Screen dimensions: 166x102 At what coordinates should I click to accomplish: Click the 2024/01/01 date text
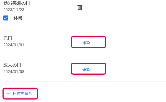[x=14, y=45]
